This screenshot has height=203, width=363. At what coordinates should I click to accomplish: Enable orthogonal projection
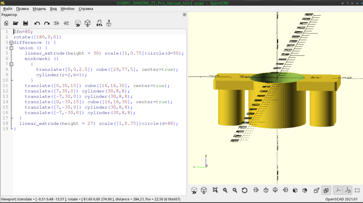tap(326, 190)
